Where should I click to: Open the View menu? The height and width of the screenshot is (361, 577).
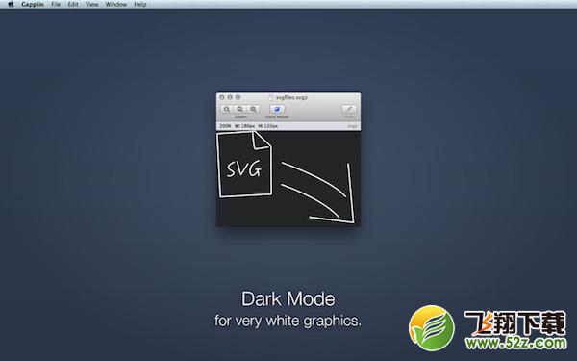click(x=92, y=5)
